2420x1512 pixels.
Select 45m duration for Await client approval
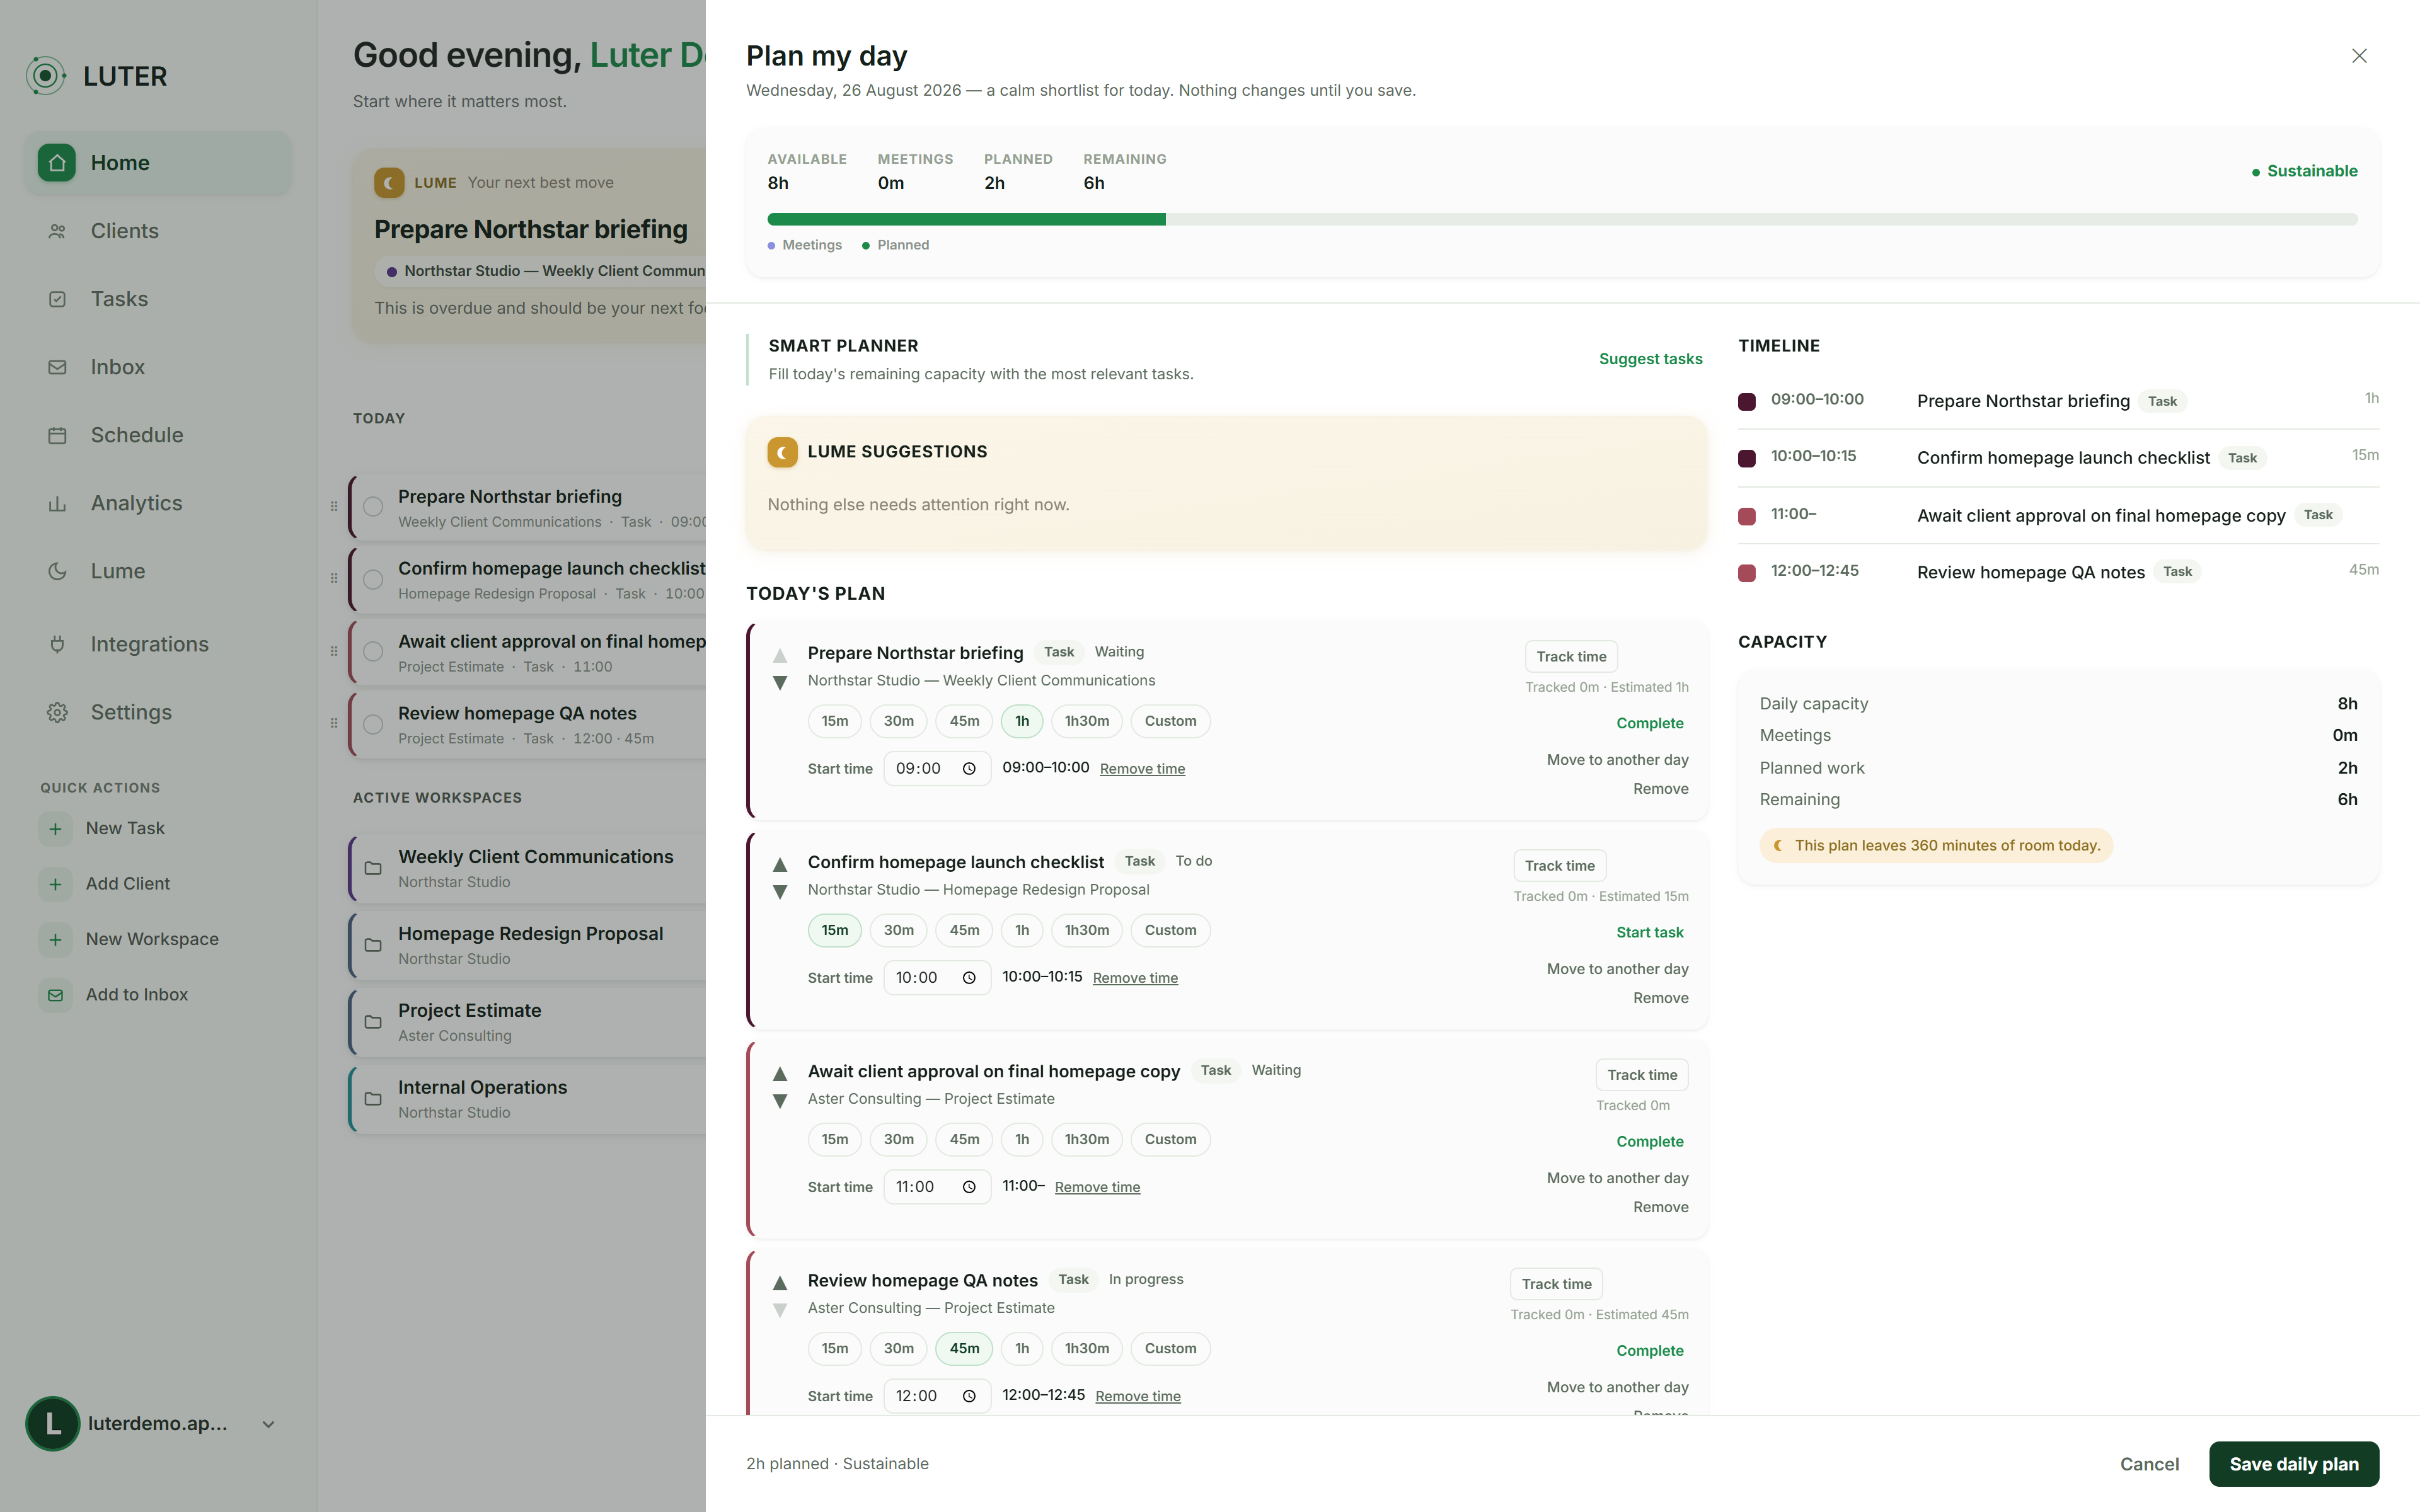(x=964, y=1139)
